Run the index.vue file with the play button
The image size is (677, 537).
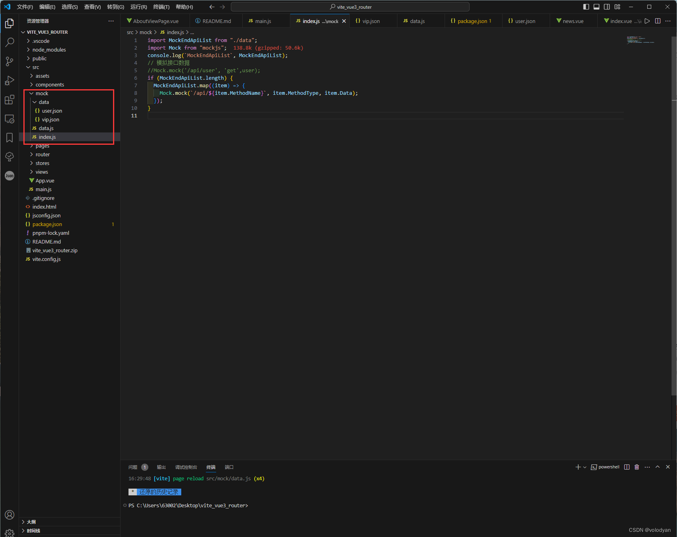click(647, 21)
